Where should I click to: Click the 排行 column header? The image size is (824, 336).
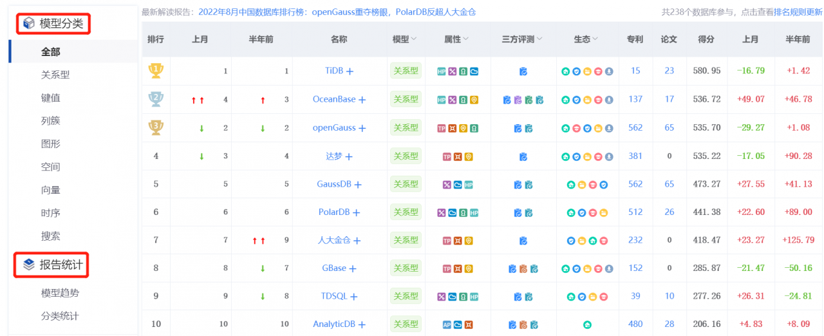156,39
